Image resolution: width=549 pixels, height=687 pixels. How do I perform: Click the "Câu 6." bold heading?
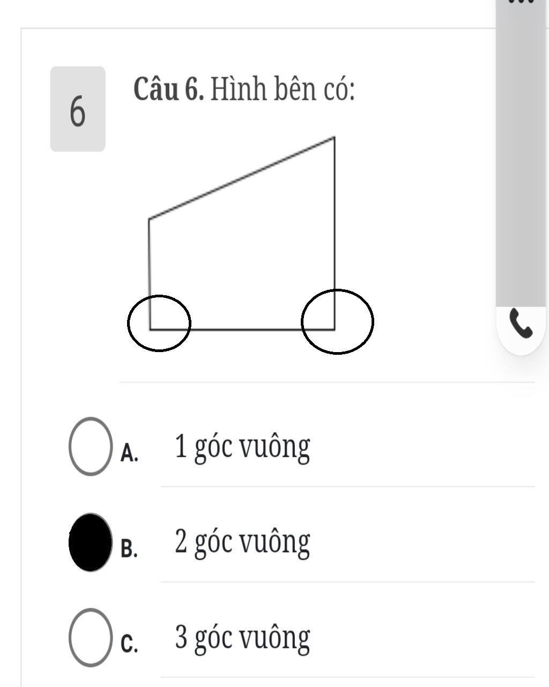169,89
